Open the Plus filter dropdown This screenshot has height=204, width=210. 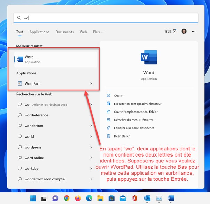point(98,32)
